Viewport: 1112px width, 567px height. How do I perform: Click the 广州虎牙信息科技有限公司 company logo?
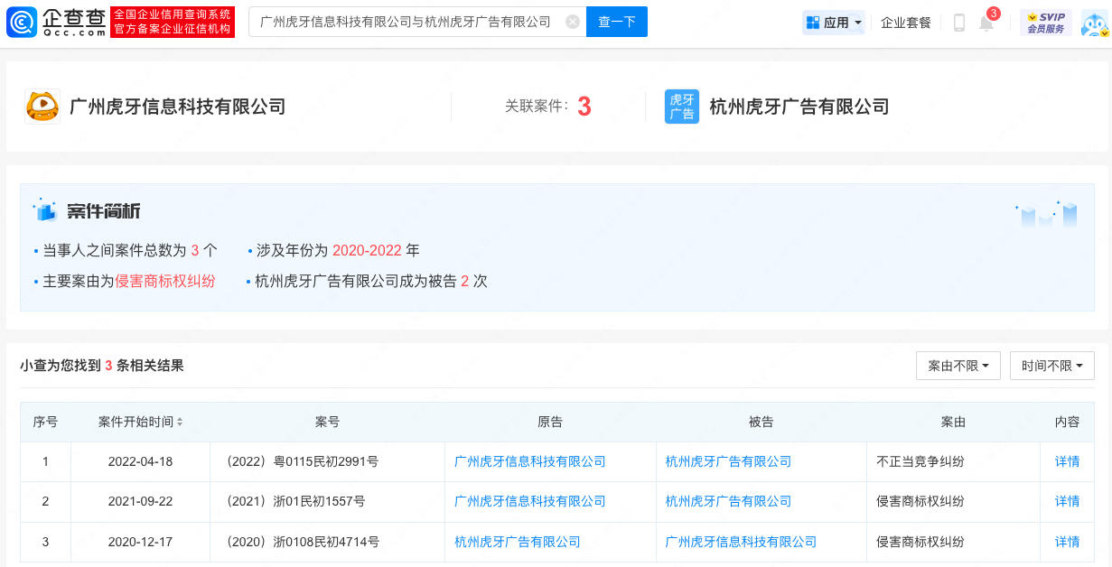42,107
